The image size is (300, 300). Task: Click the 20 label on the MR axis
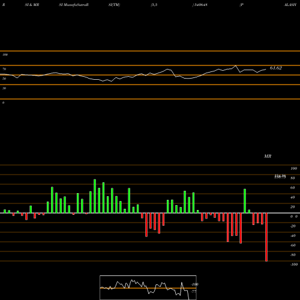[x=293, y=207]
